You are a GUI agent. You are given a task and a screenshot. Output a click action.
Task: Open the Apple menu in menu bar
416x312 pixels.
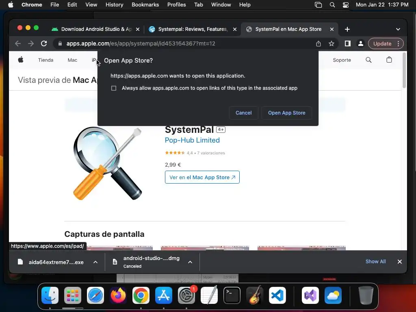(11, 5)
